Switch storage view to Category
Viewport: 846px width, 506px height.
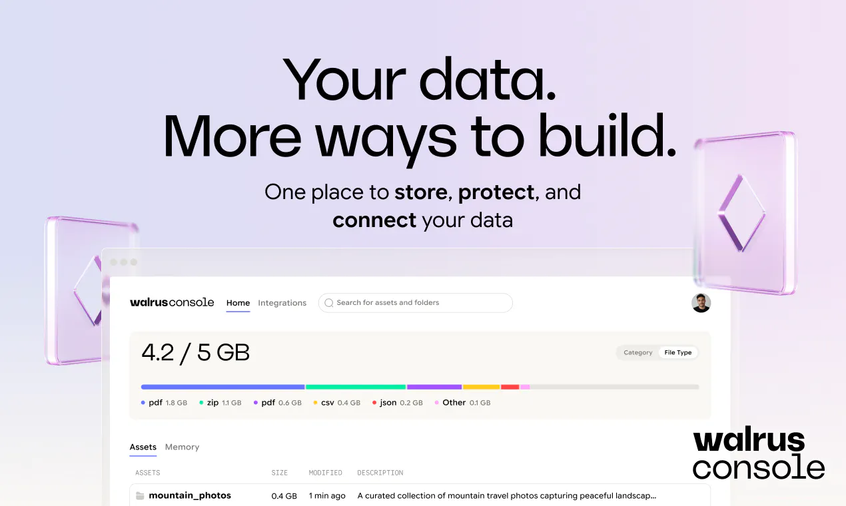click(x=637, y=353)
